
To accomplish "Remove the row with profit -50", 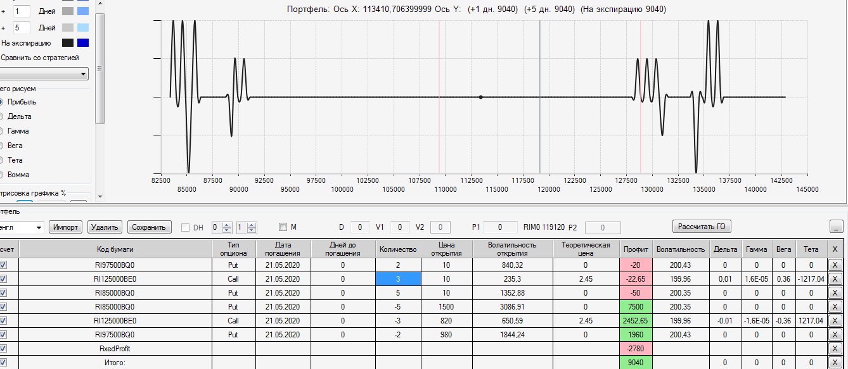I will [x=835, y=293].
